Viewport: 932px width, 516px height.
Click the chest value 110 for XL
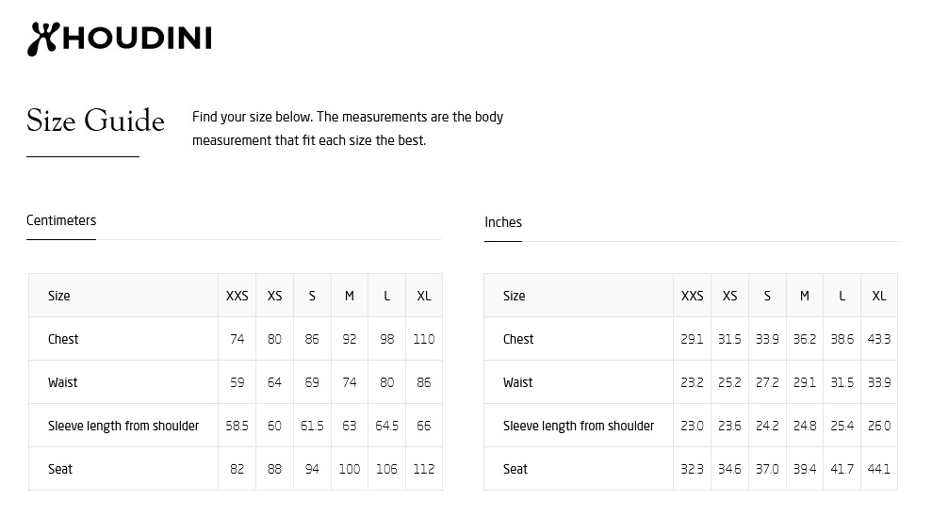(424, 339)
